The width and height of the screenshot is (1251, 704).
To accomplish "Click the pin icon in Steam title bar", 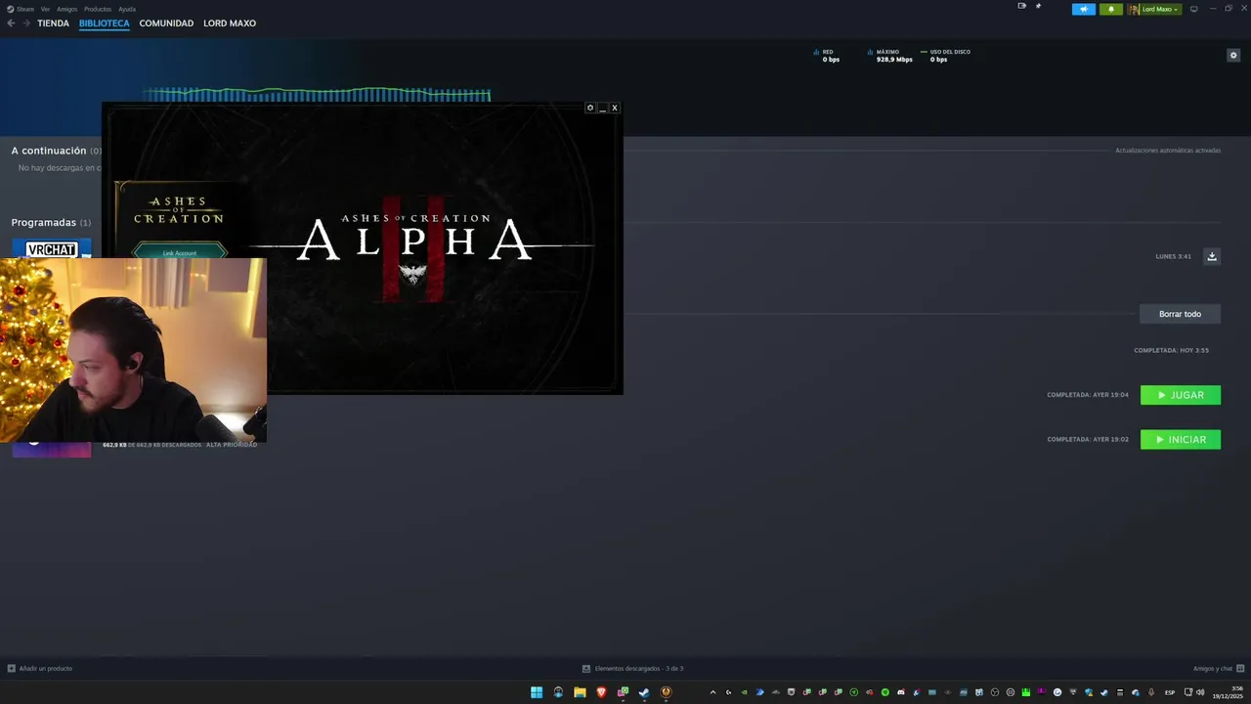I will [x=1038, y=6].
